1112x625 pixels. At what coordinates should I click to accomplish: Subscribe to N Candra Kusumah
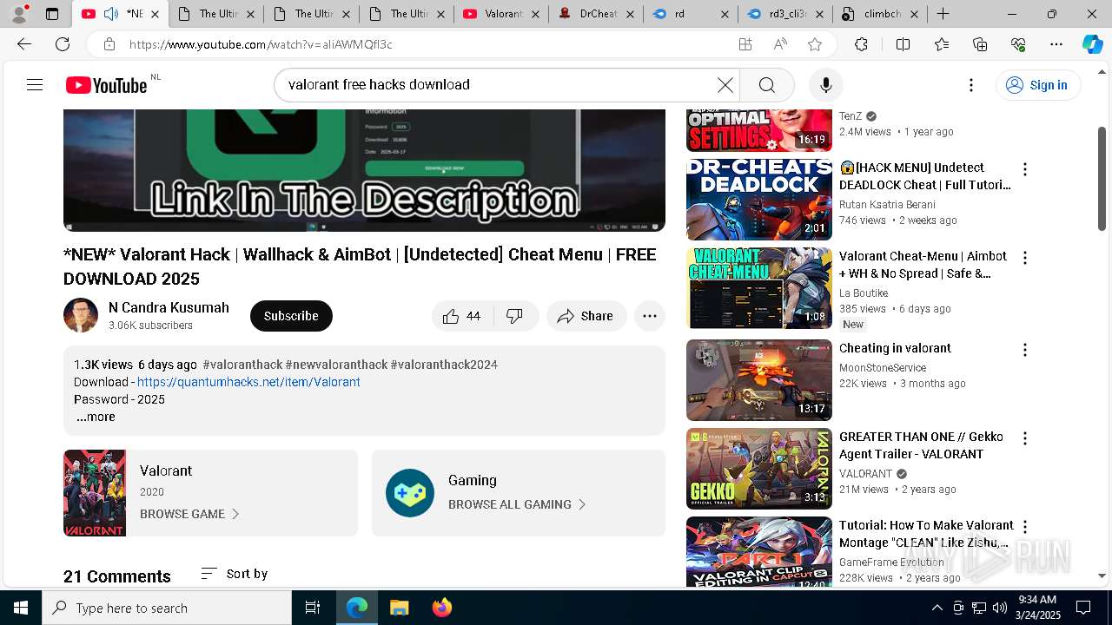tap(291, 316)
